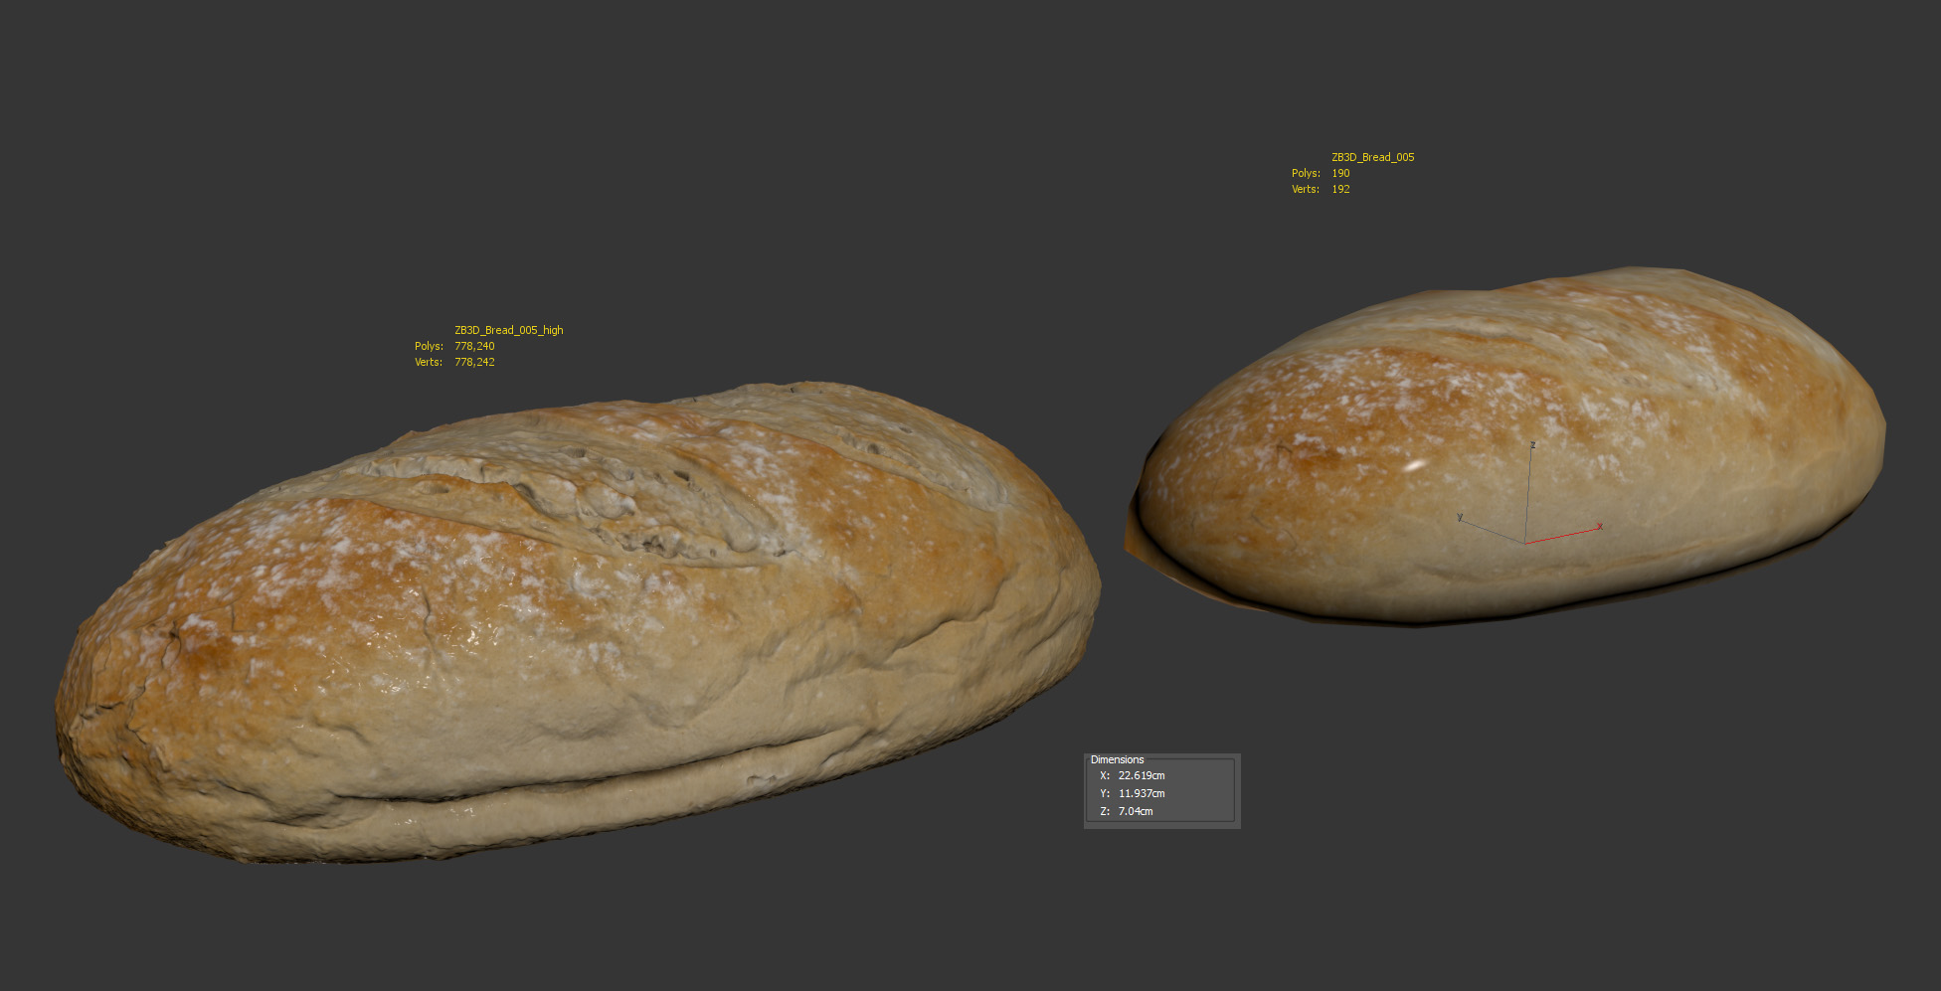
Task: Click the Y axis label on the gizmo
Action: pos(1459,517)
